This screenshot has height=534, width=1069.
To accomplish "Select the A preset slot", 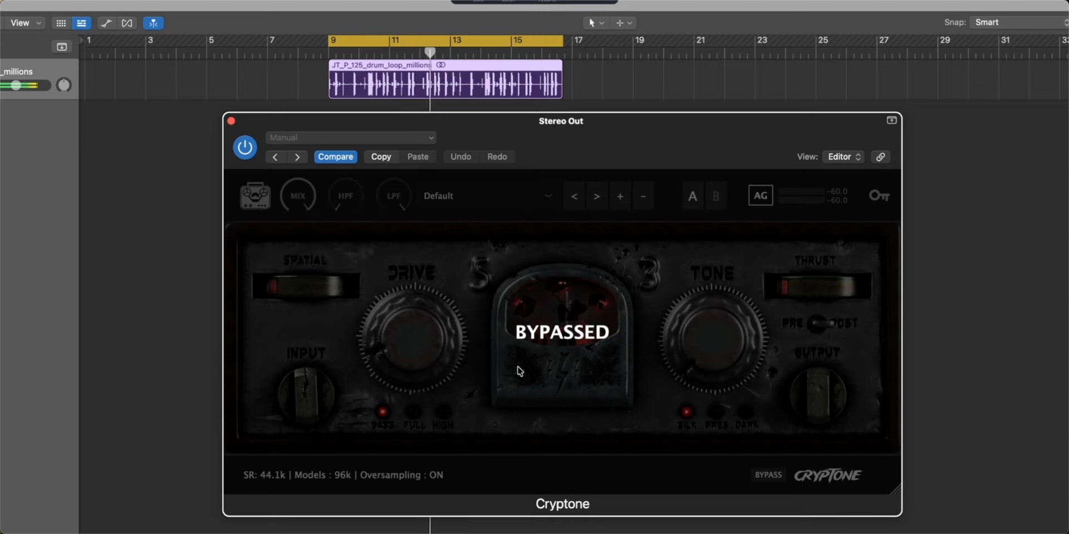I will (x=692, y=196).
